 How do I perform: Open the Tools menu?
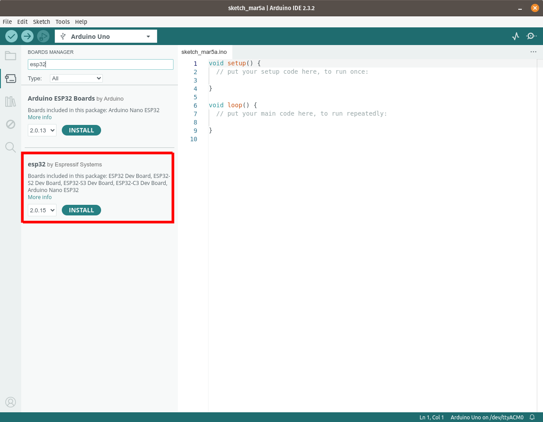coord(62,22)
